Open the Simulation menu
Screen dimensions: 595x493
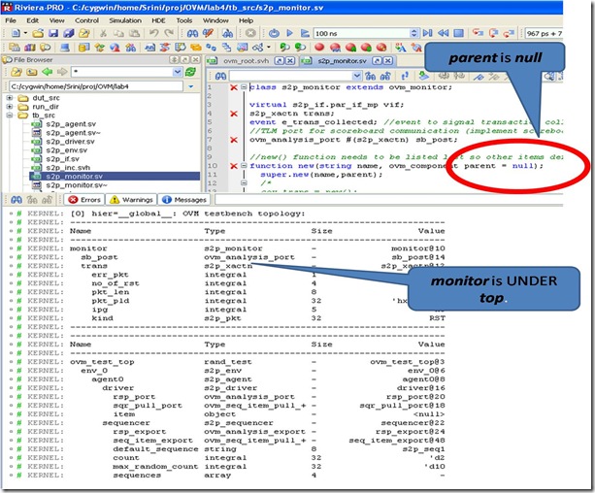pyautogui.click(x=123, y=19)
